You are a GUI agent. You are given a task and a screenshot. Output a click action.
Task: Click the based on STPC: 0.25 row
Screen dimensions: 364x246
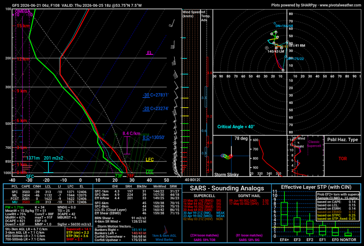[x=336, y=216]
